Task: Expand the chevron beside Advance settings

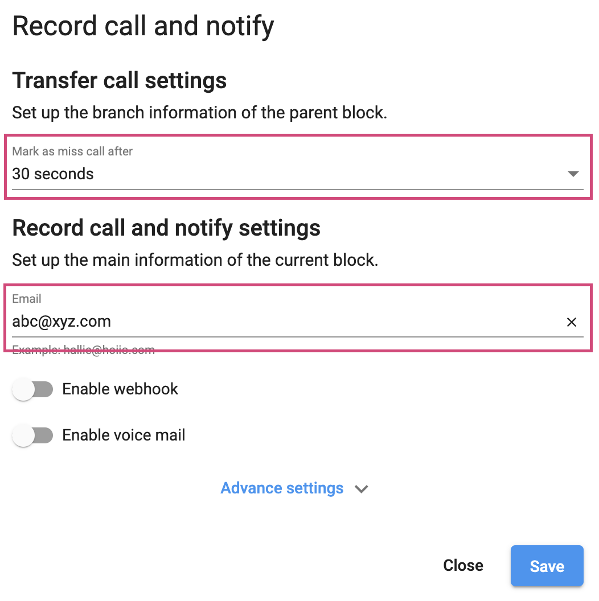Action: click(x=362, y=489)
